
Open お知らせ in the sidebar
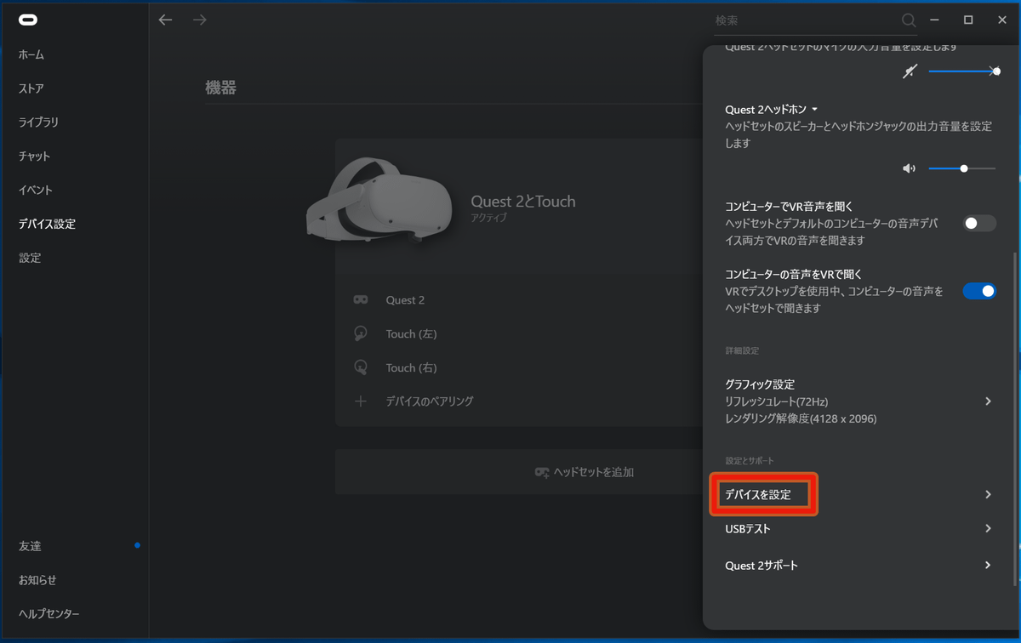coord(37,580)
